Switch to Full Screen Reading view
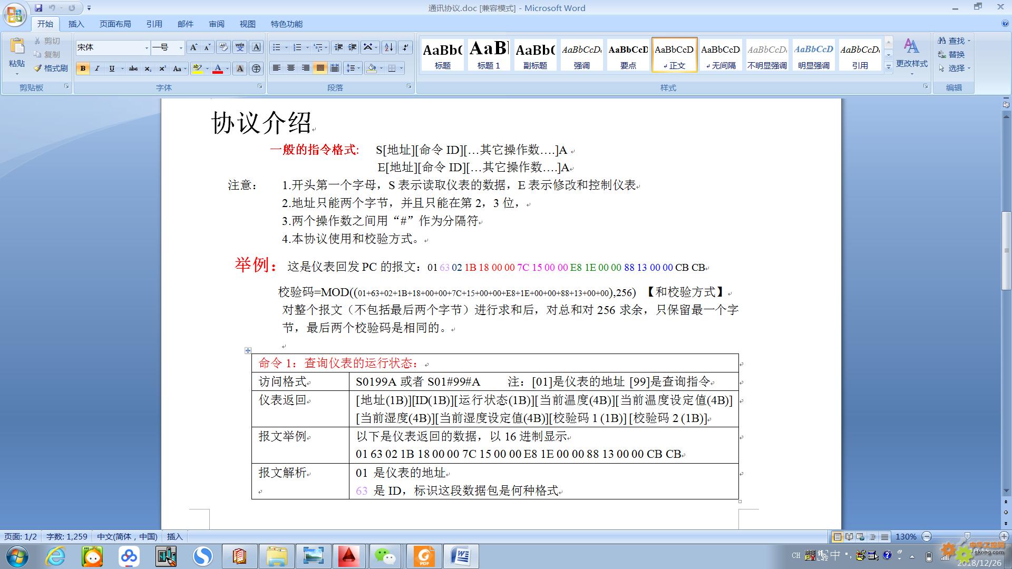This screenshot has width=1012, height=569. tap(849, 537)
